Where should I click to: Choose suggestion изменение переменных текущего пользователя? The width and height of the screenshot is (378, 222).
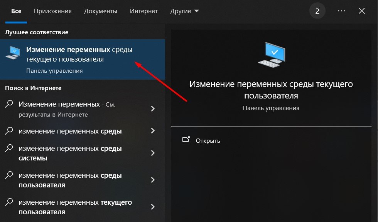(83, 207)
